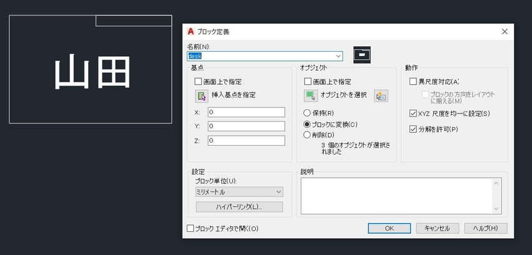Image resolution: width=532 pixels, height=255 pixels.
Task: Click the キャンセル button
Action: tap(438, 228)
